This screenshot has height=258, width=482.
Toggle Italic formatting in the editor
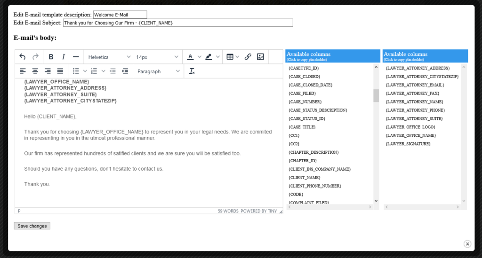63,57
